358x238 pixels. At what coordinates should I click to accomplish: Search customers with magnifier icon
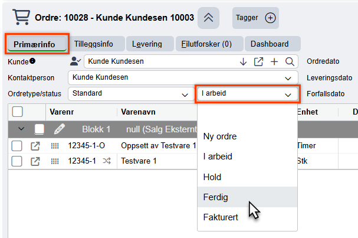click(x=290, y=61)
